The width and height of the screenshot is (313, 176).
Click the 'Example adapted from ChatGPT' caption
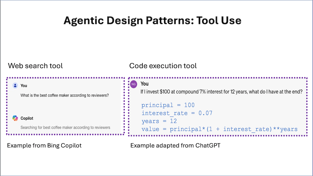175,145
